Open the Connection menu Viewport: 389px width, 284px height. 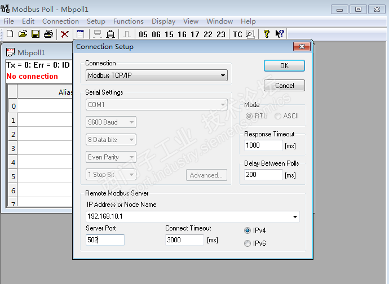click(60, 21)
